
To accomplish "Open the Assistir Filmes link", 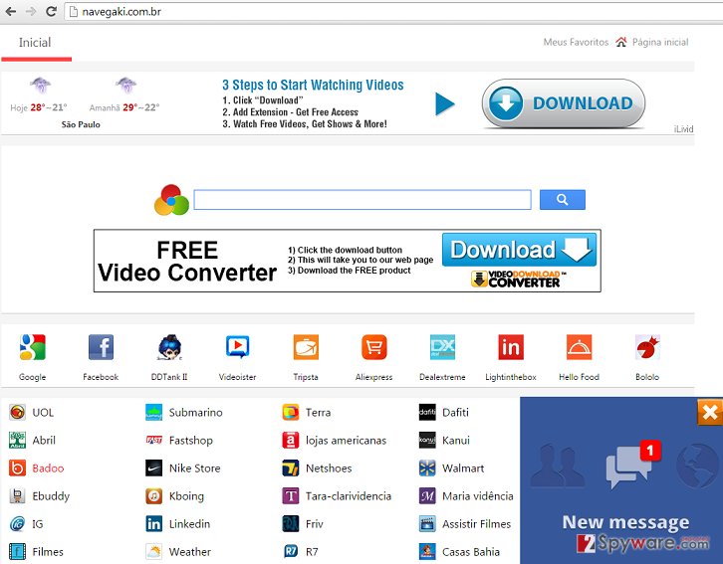I will point(476,524).
